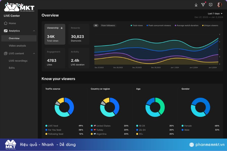Image resolution: width=227 pixels, height=151 pixels.
Task: Select the Rewards Diamonds card
Action: (x=79, y=34)
